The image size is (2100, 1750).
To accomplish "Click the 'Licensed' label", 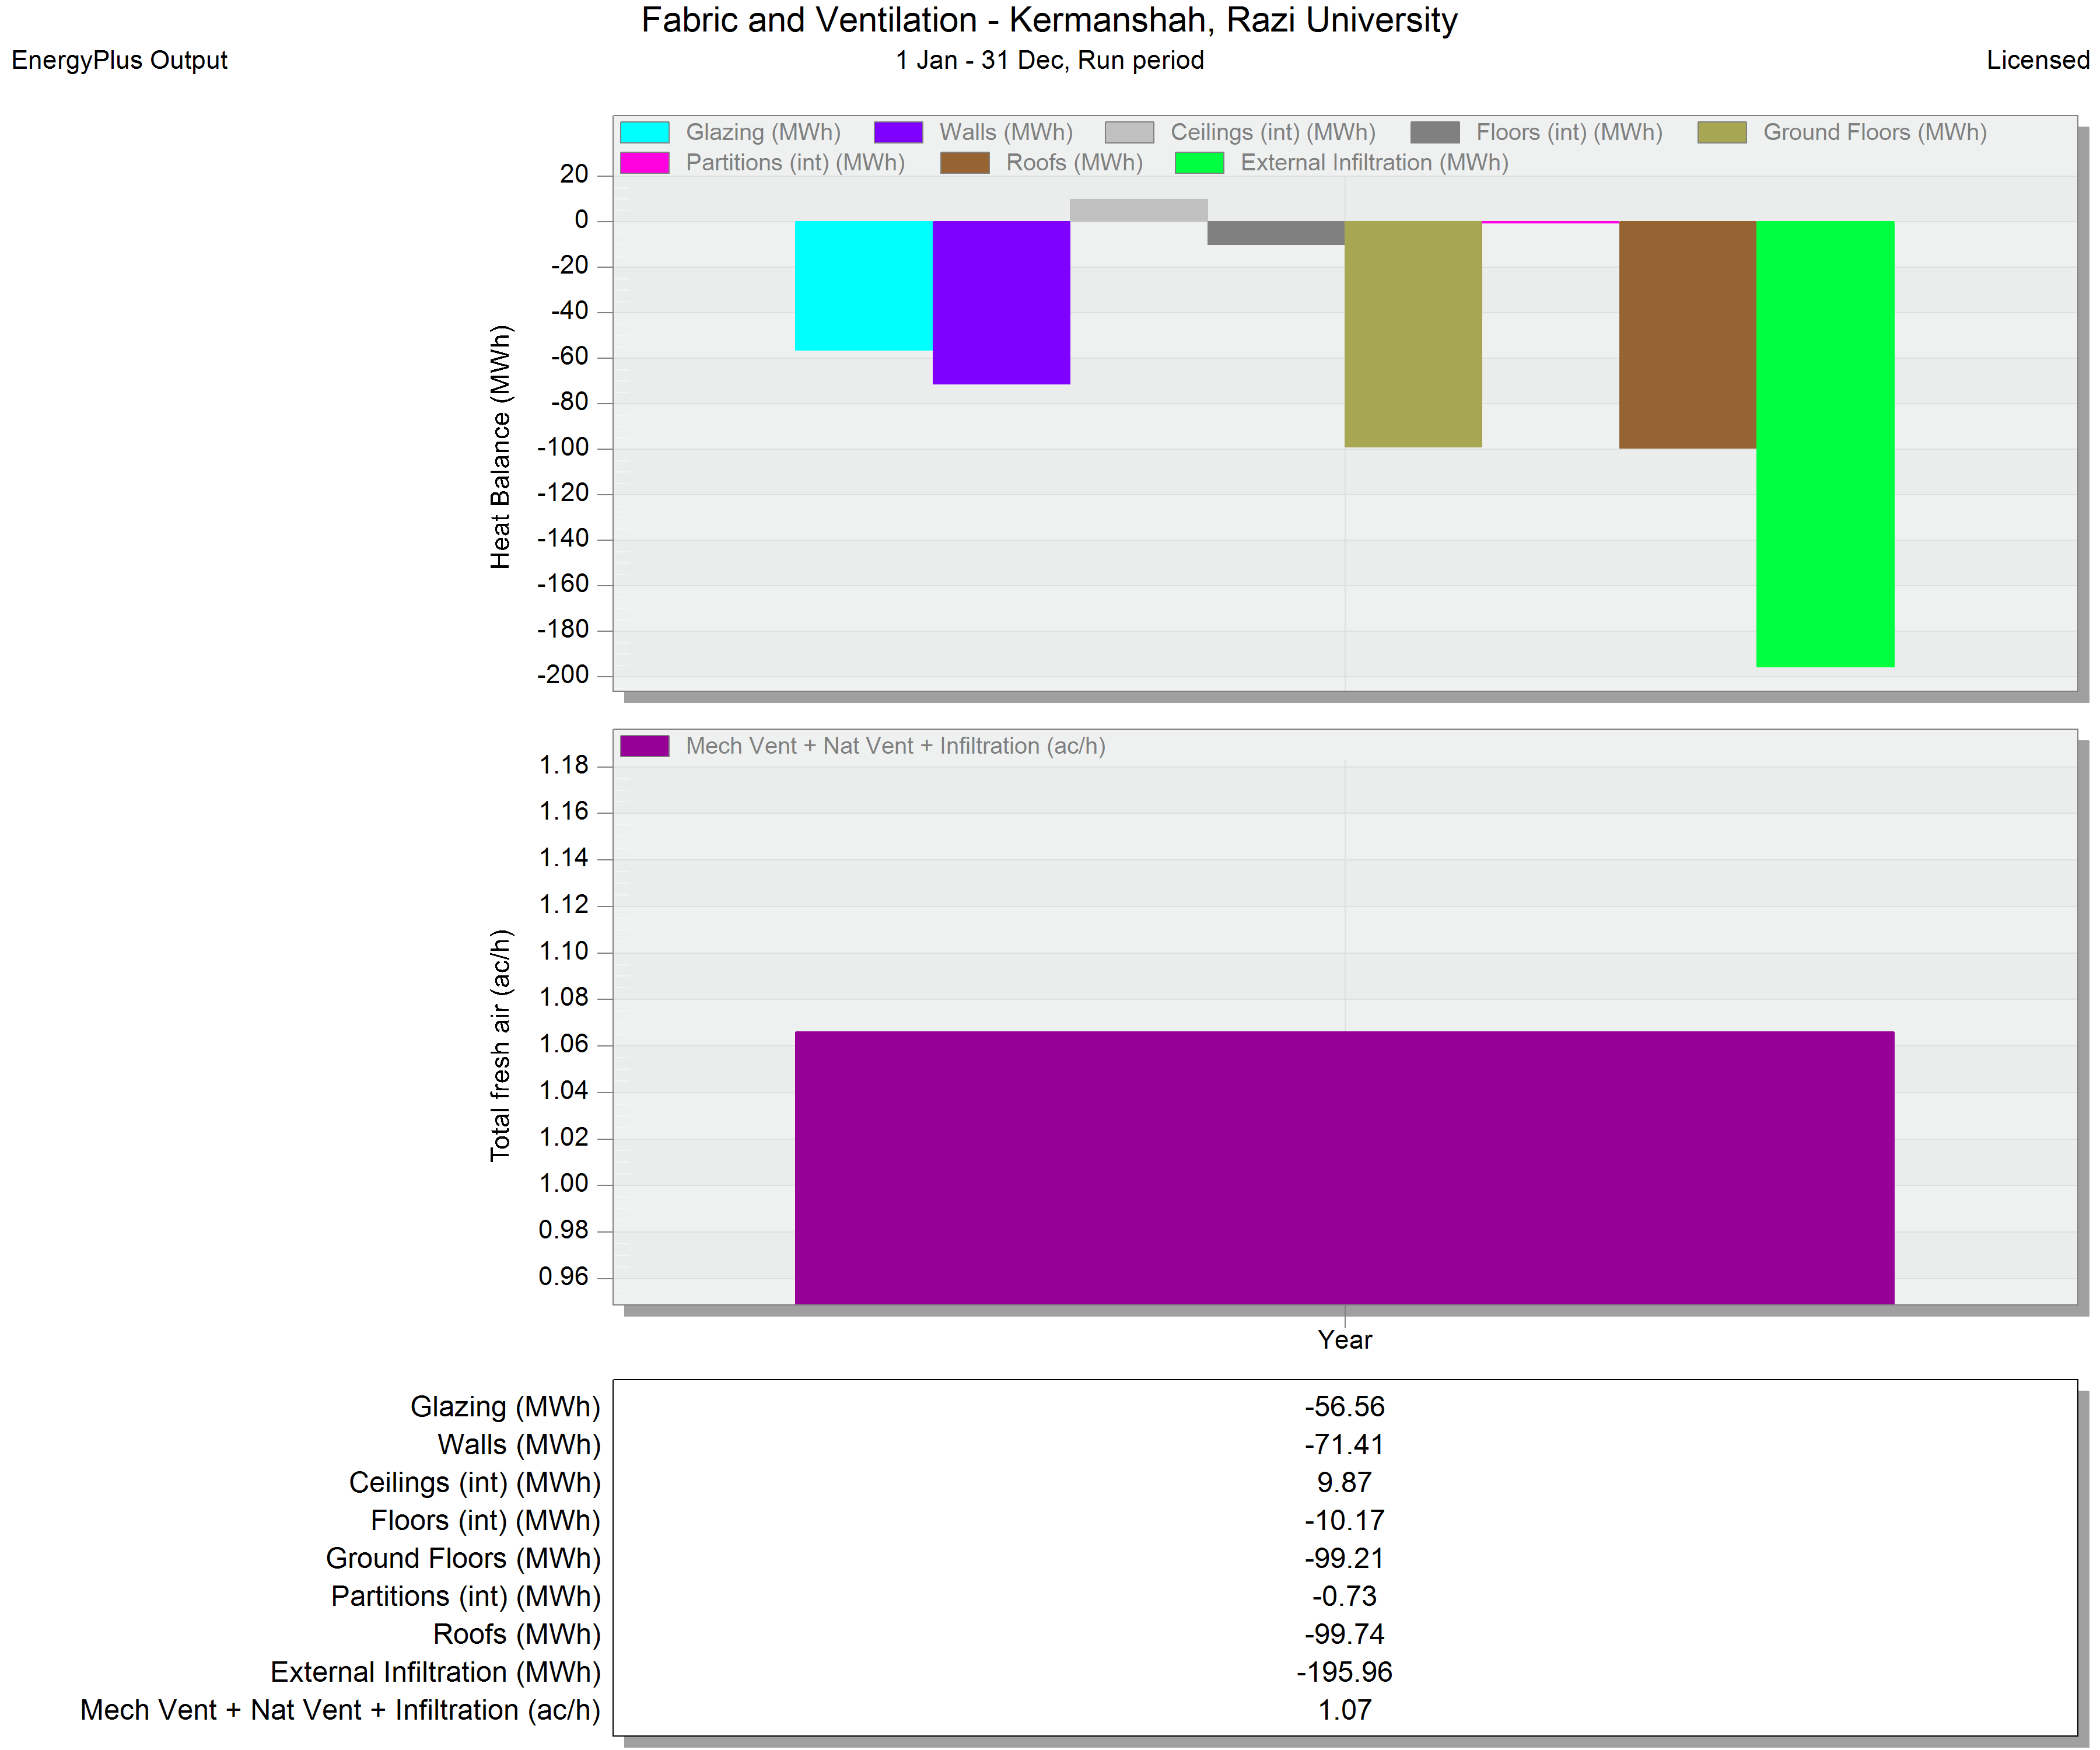I will [2038, 60].
